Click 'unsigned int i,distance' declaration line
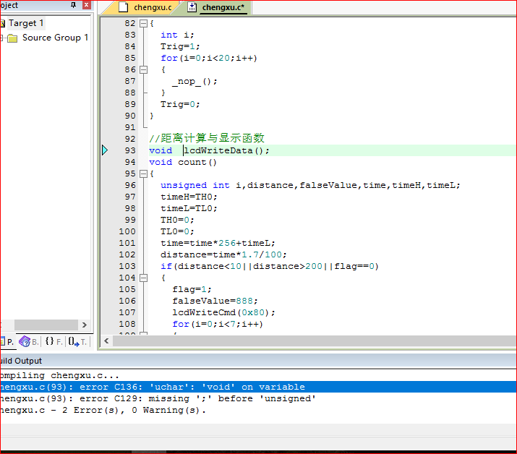Image resolution: width=517 pixels, height=454 pixels. point(310,185)
